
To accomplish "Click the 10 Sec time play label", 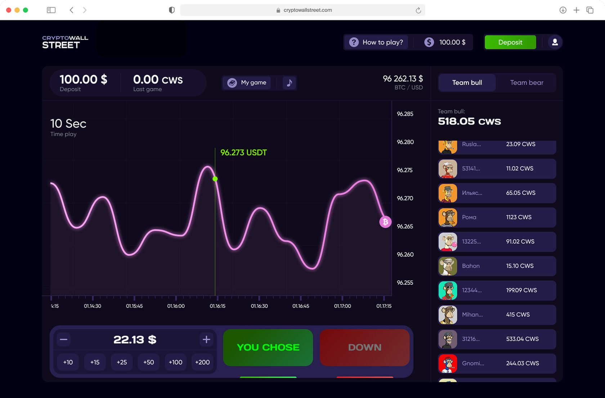I will click(x=68, y=124).
